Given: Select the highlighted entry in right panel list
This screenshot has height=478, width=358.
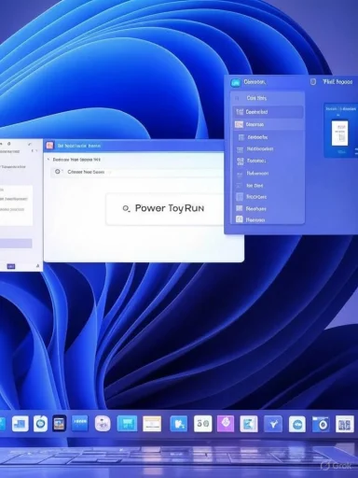Looking at the screenshot, I should 268,112.
